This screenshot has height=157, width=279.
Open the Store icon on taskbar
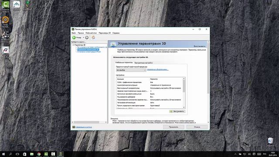click(x=24, y=154)
